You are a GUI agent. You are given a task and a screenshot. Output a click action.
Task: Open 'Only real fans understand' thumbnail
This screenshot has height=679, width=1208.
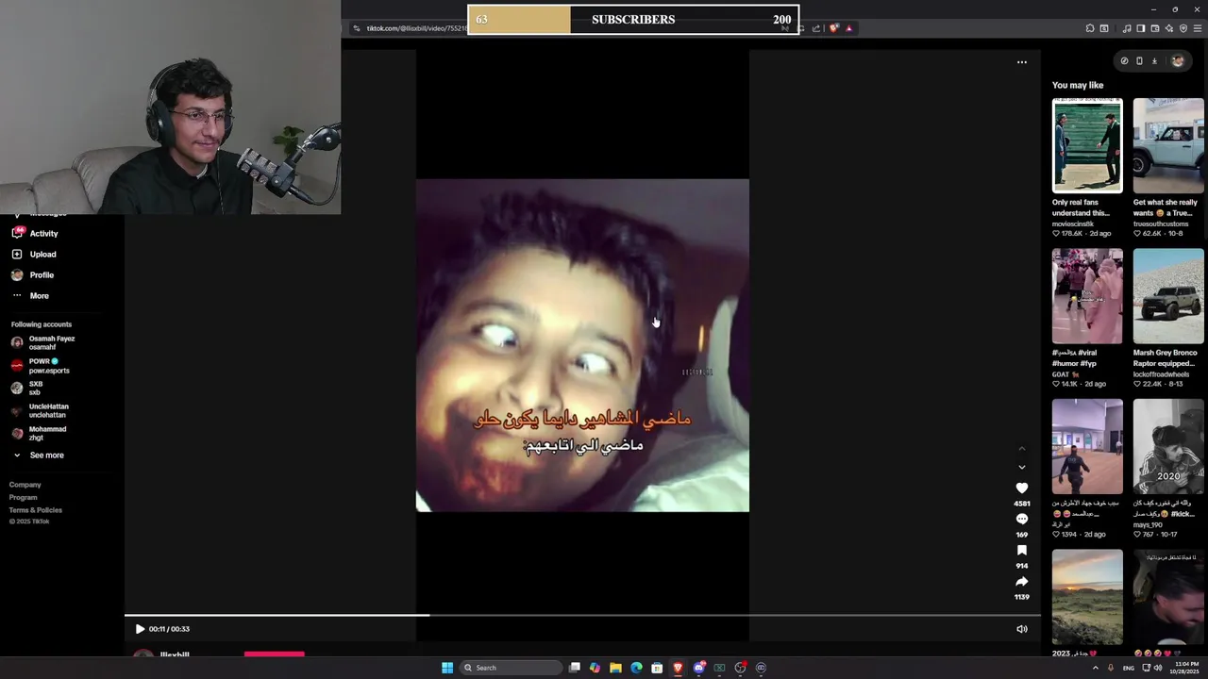pos(1087,145)
